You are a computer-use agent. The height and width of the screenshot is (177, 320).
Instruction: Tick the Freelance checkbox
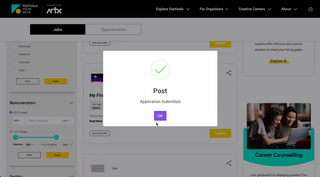pos(14,54)
